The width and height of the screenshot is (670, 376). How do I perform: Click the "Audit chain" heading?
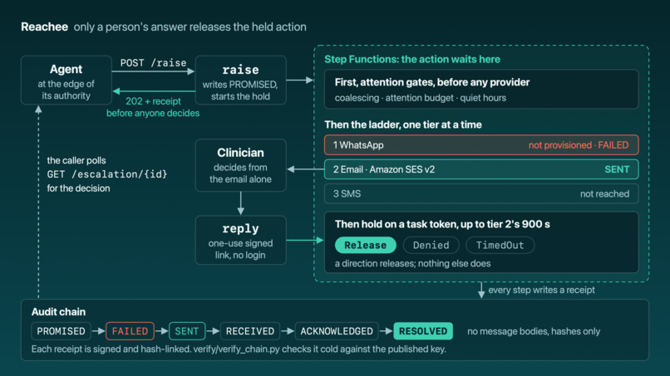click(x=58, y=312)
